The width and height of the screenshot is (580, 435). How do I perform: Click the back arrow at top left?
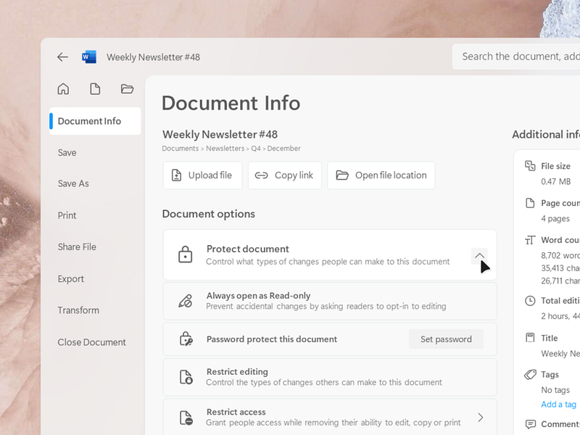pos(62,57)
